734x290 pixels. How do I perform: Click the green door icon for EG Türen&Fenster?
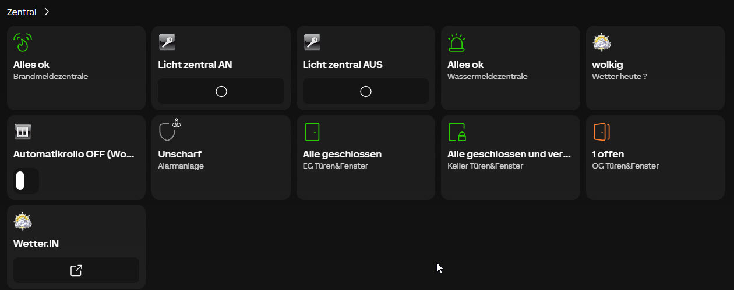click(312, 132)
